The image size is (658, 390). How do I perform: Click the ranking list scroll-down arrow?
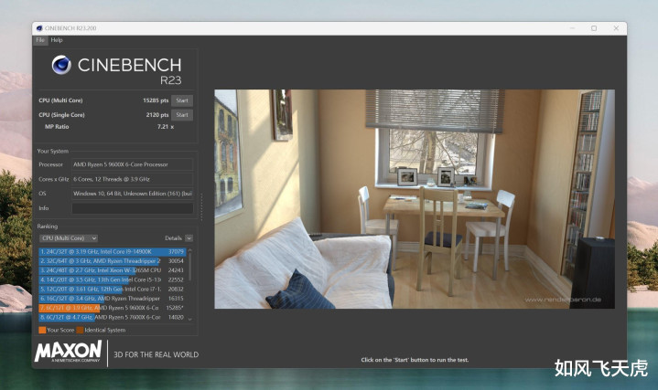[x=189, y=319]
